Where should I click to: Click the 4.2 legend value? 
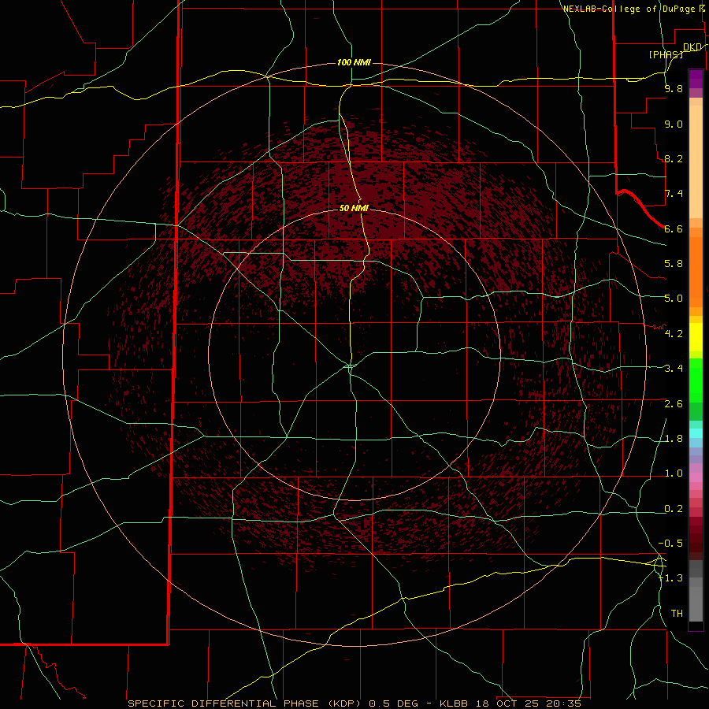(x=674, y=334)
